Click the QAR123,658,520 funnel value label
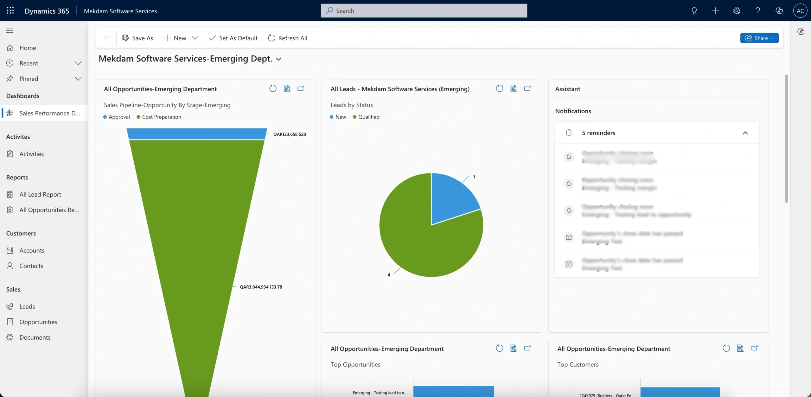The width and height of the screenshot is (811, 397). point(290,134)
